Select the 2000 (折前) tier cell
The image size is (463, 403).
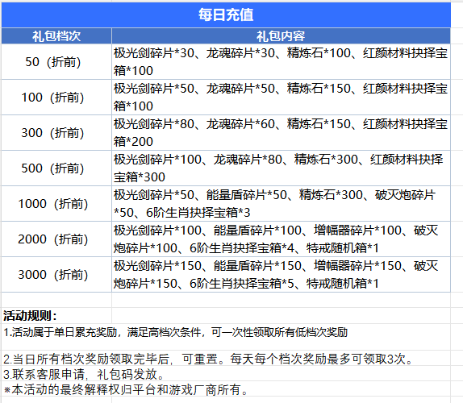(56, 239)
